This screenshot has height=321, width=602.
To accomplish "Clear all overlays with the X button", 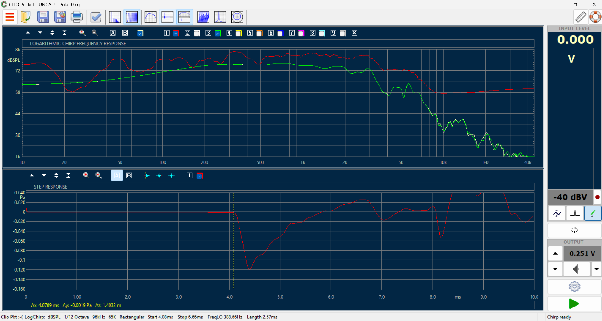I will pos(354,33).
